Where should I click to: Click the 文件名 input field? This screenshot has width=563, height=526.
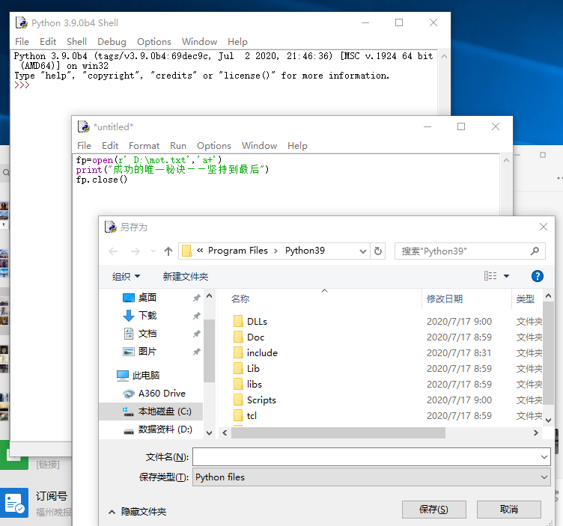371,456
